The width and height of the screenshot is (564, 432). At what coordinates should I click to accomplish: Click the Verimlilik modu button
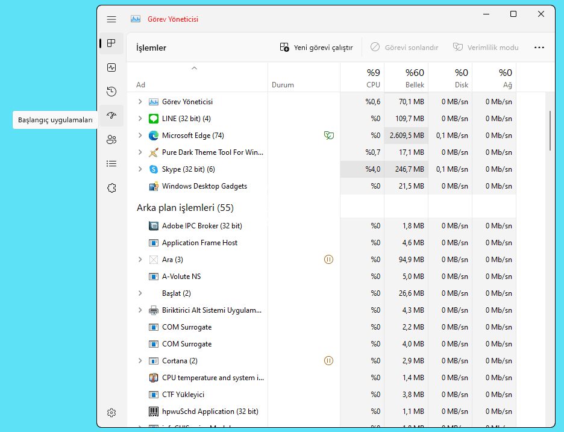(x=486, y=48)
